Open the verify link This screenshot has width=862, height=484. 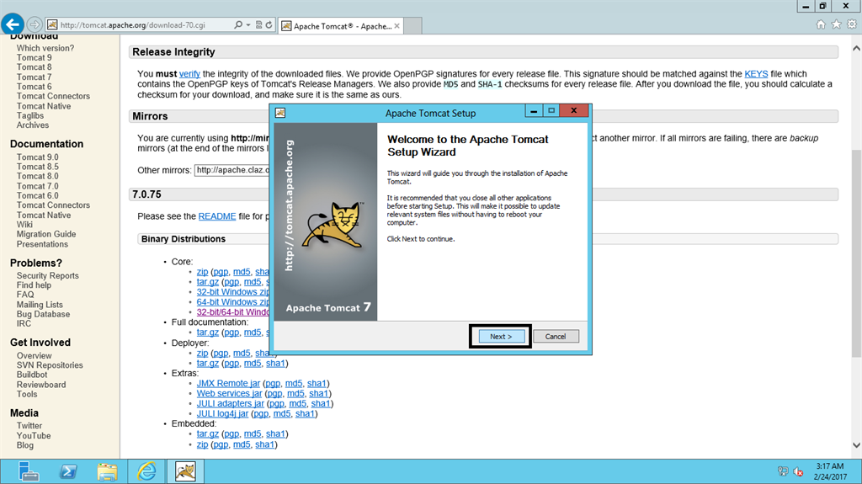[189, 74]
